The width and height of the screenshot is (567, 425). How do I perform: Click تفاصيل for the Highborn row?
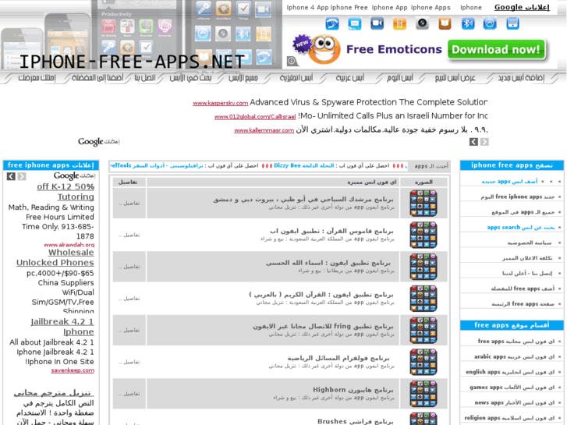(129, 394)
